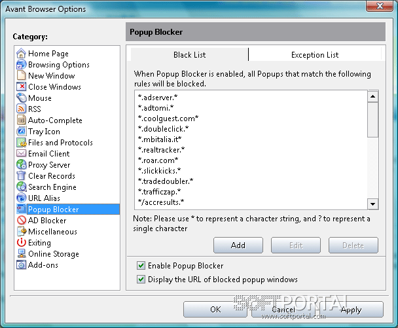Untick Display the URL of blocked popups

click(x=141, y=280)
